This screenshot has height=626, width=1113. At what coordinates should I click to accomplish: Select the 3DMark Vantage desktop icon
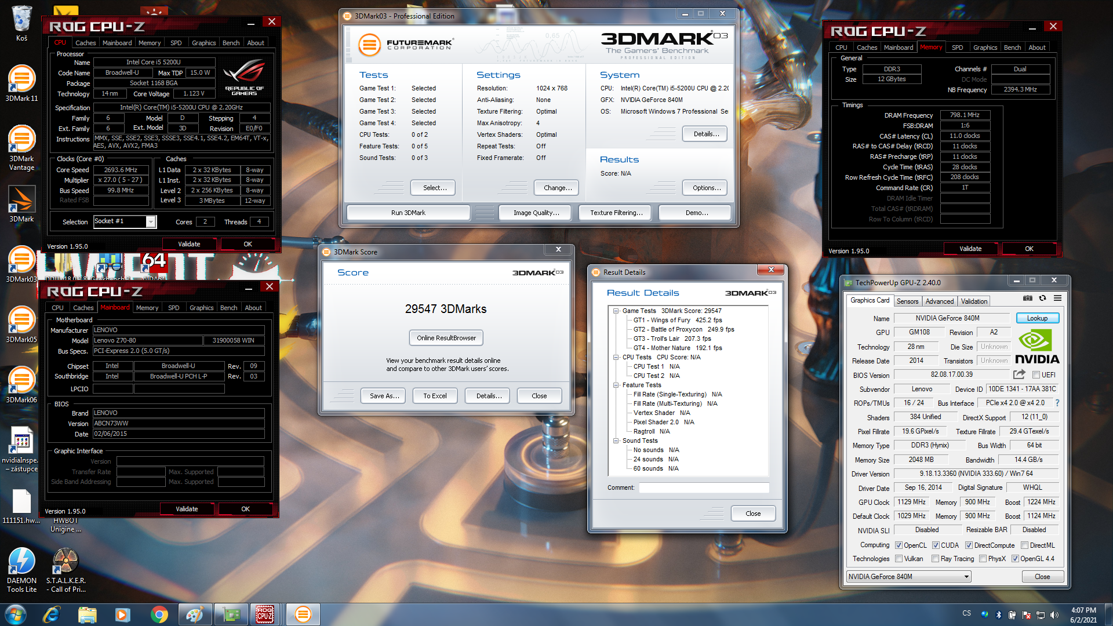[x=21, y=148]
